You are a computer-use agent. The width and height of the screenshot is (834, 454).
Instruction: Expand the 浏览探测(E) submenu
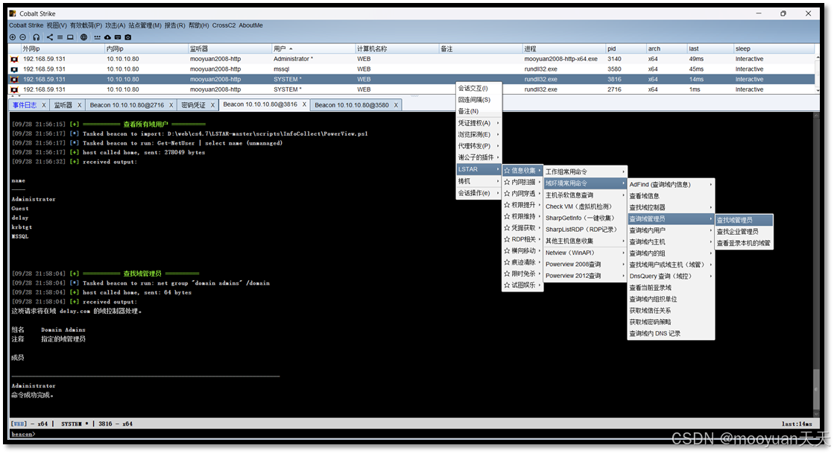coord(478,135)
